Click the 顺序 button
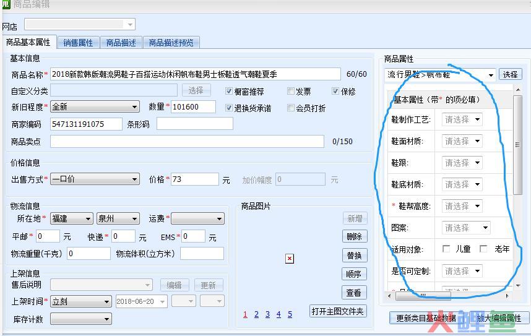This screenshot has width=531, height=336. coord(354,274)
